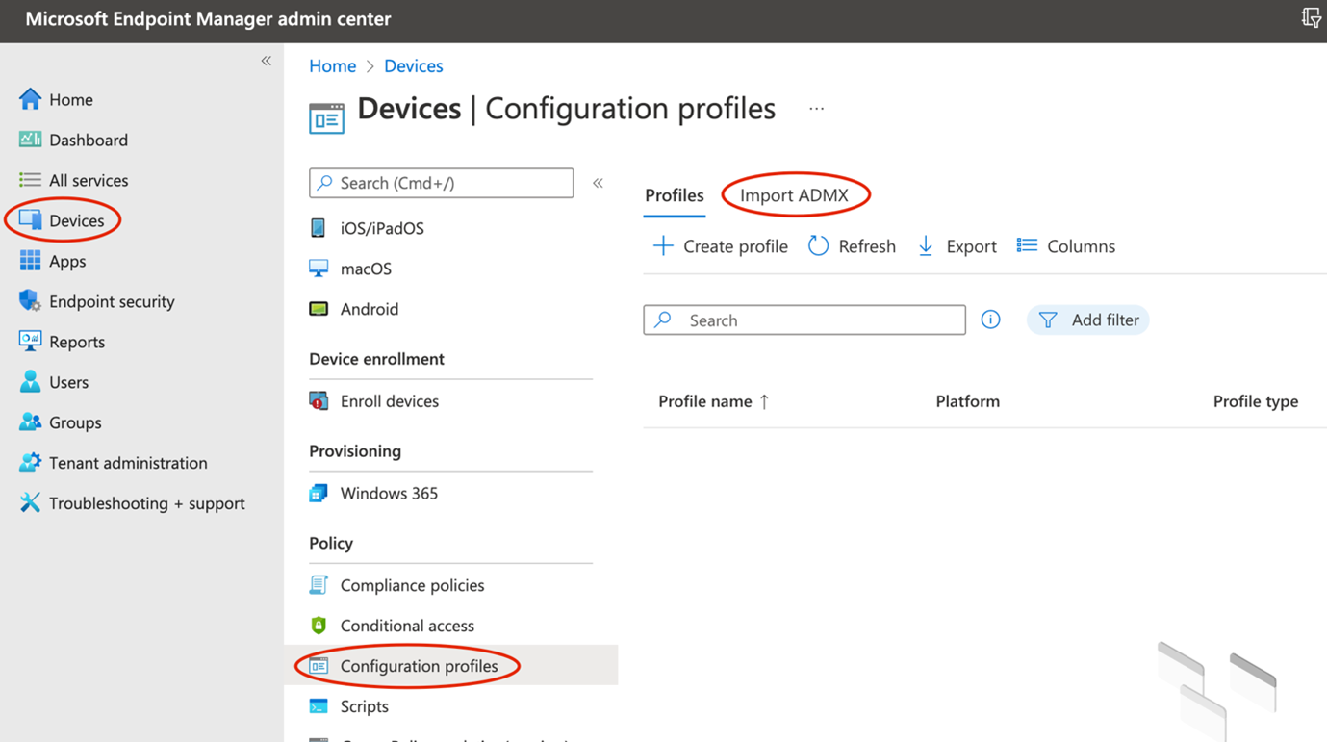Click the Profile type column header
The image size is (1327, 742).
tap(1256, 401)
